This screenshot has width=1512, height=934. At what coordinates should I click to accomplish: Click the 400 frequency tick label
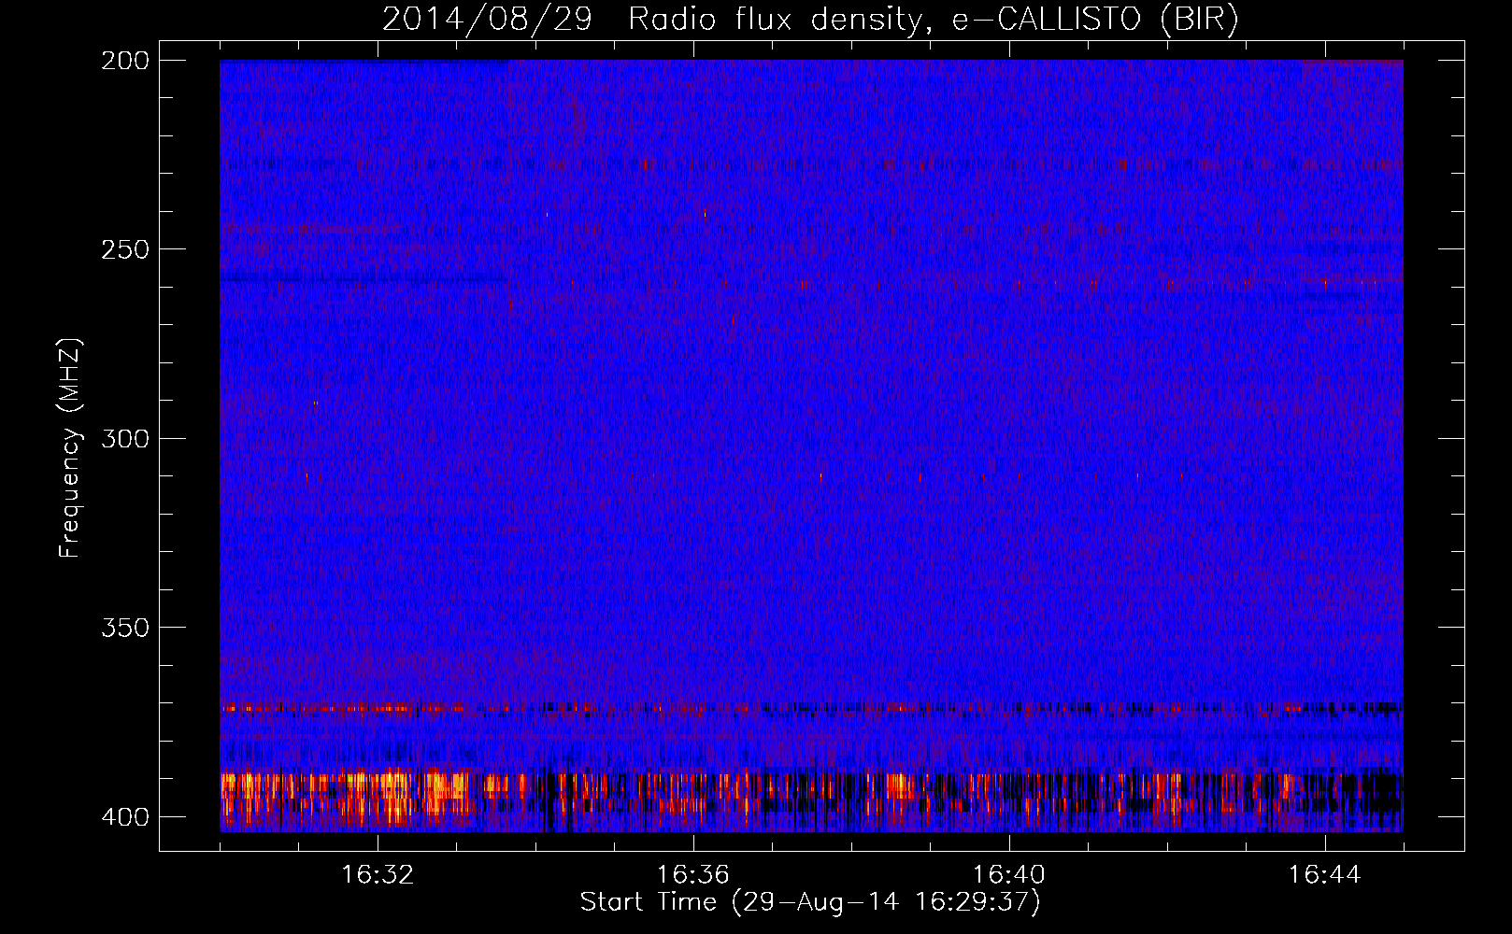pos(124,816)
